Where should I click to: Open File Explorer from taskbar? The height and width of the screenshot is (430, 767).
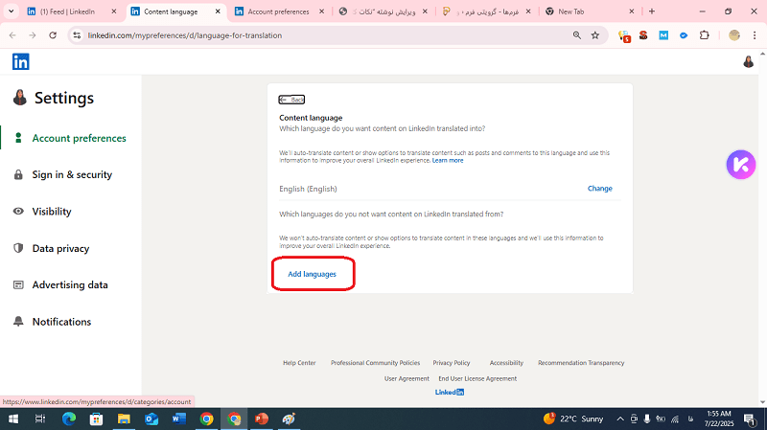pos(124,419)
